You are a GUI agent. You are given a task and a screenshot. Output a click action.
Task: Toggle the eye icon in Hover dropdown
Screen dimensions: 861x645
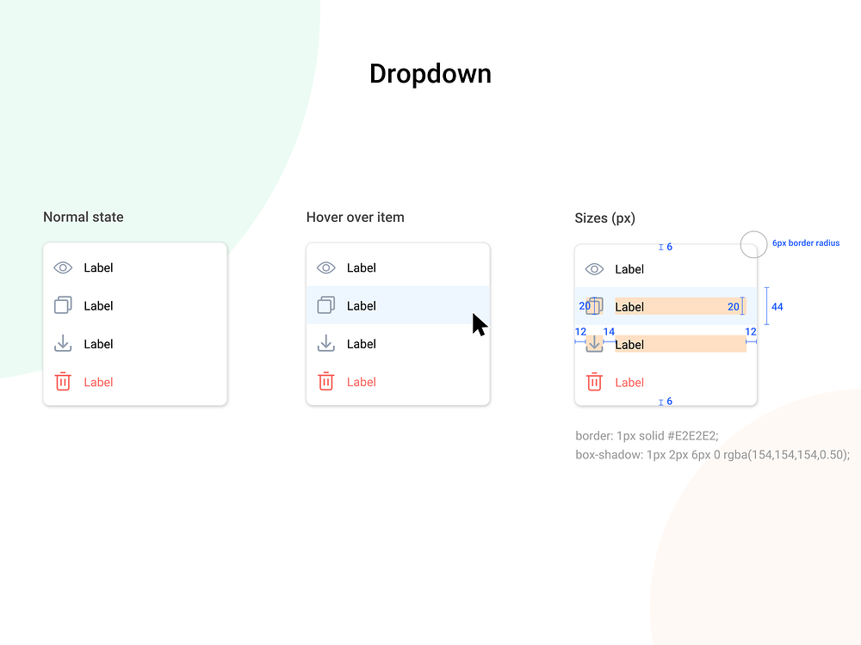tap(325, 267)
